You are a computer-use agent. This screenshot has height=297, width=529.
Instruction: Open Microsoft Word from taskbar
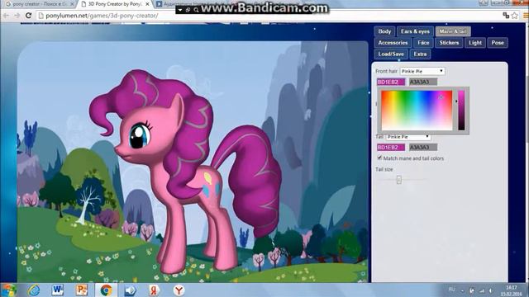[x=58, y=290]
